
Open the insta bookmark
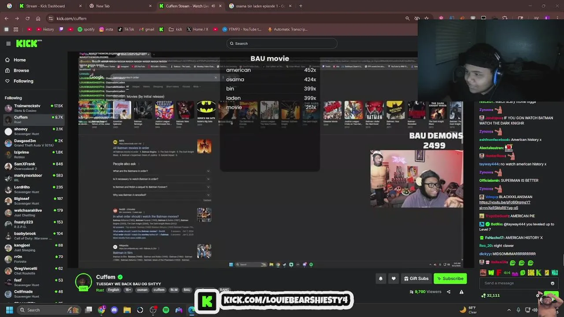106,29
